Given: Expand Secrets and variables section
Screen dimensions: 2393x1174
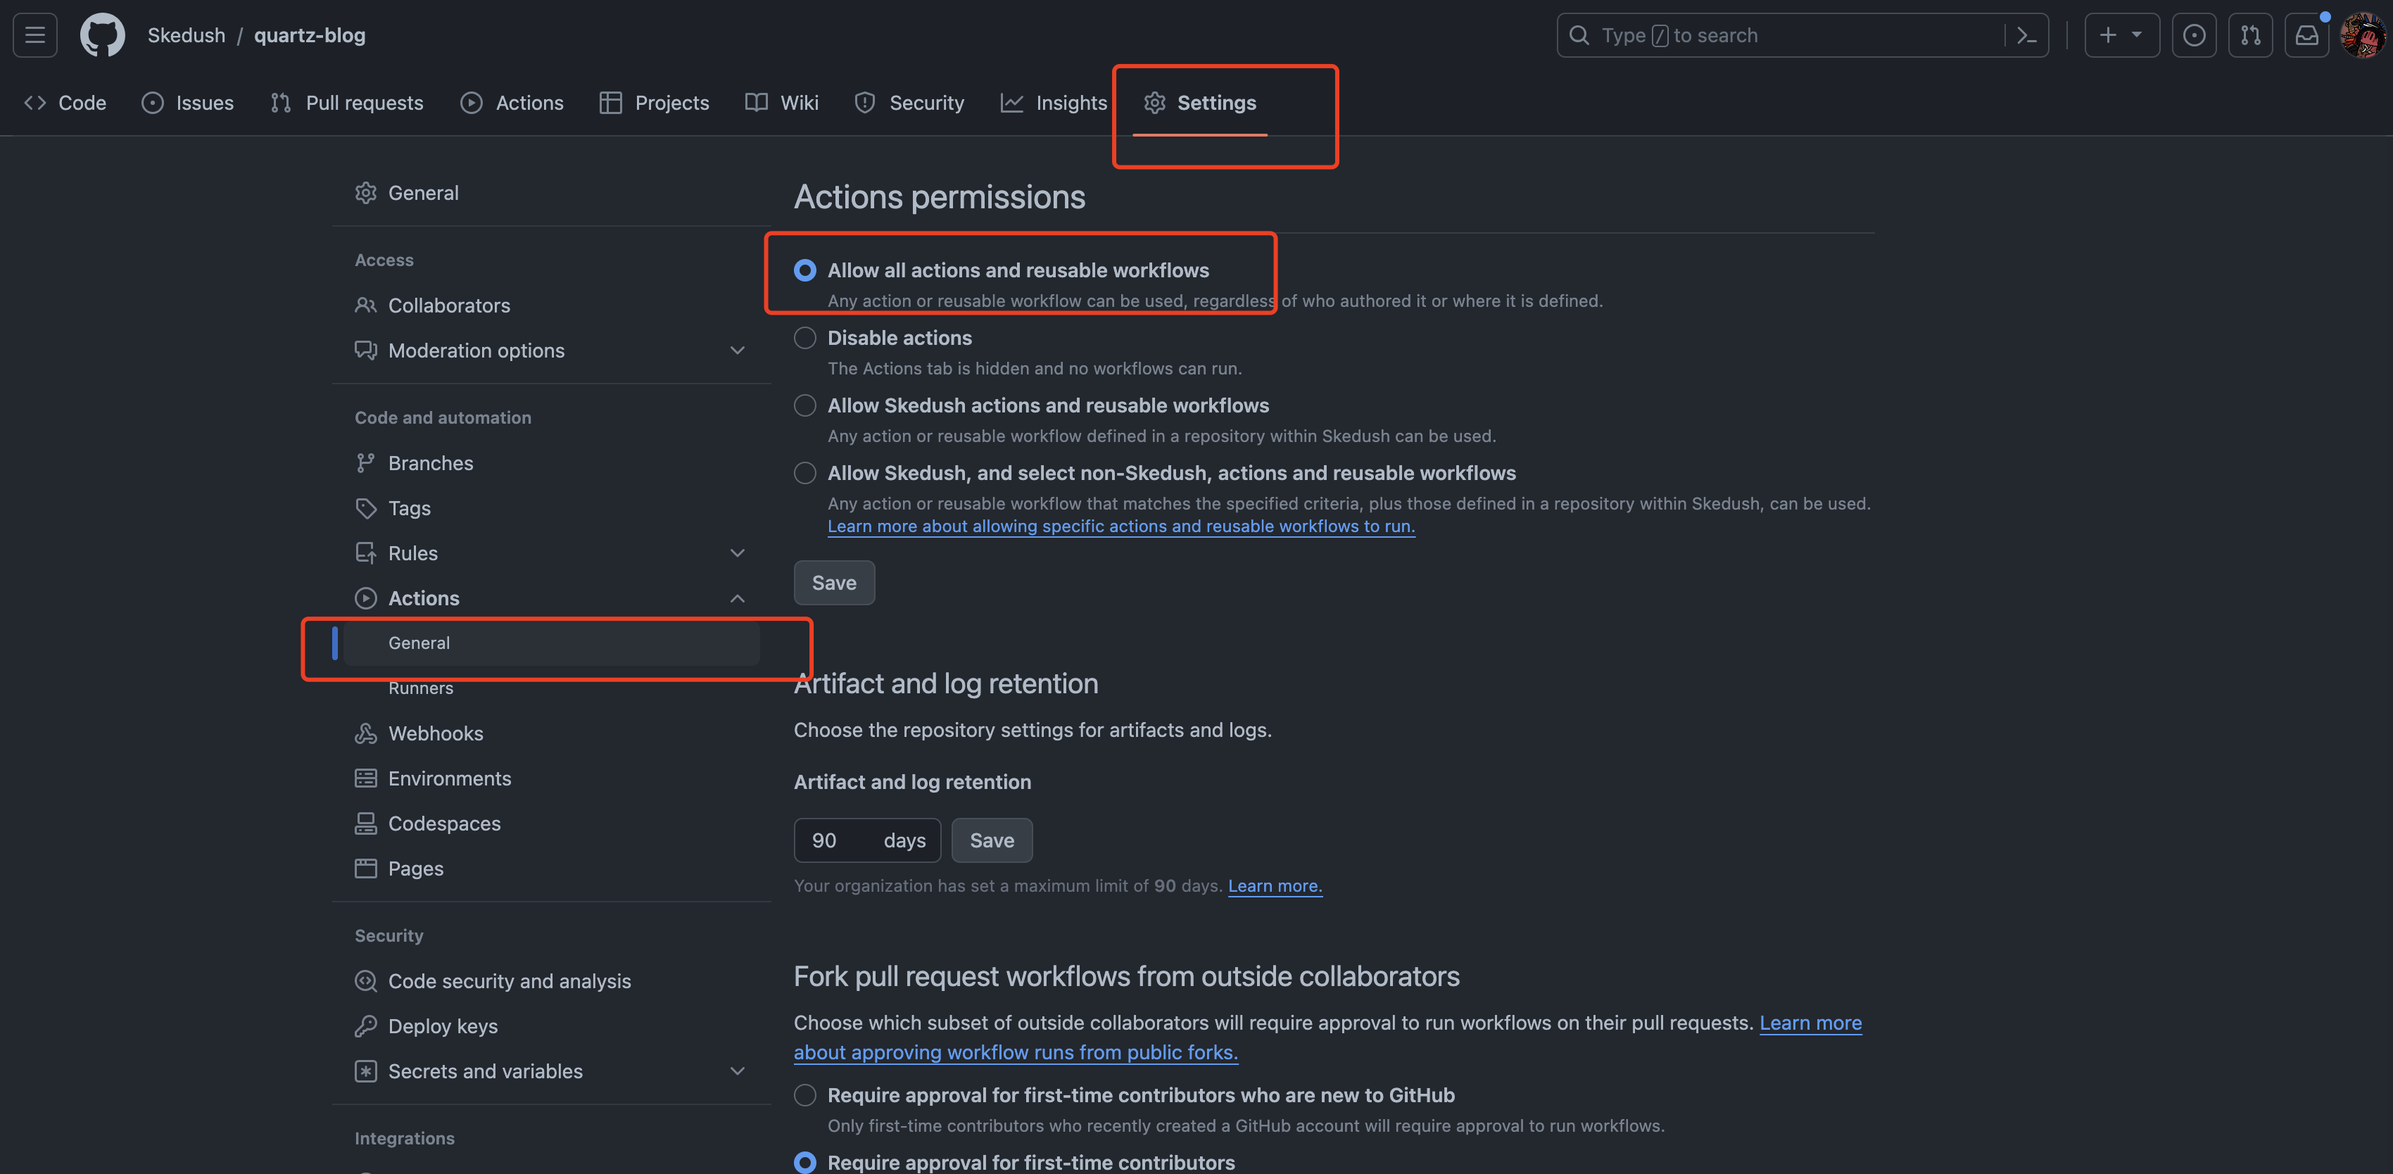Looking at the screenshot, I should click(738, 1071).
